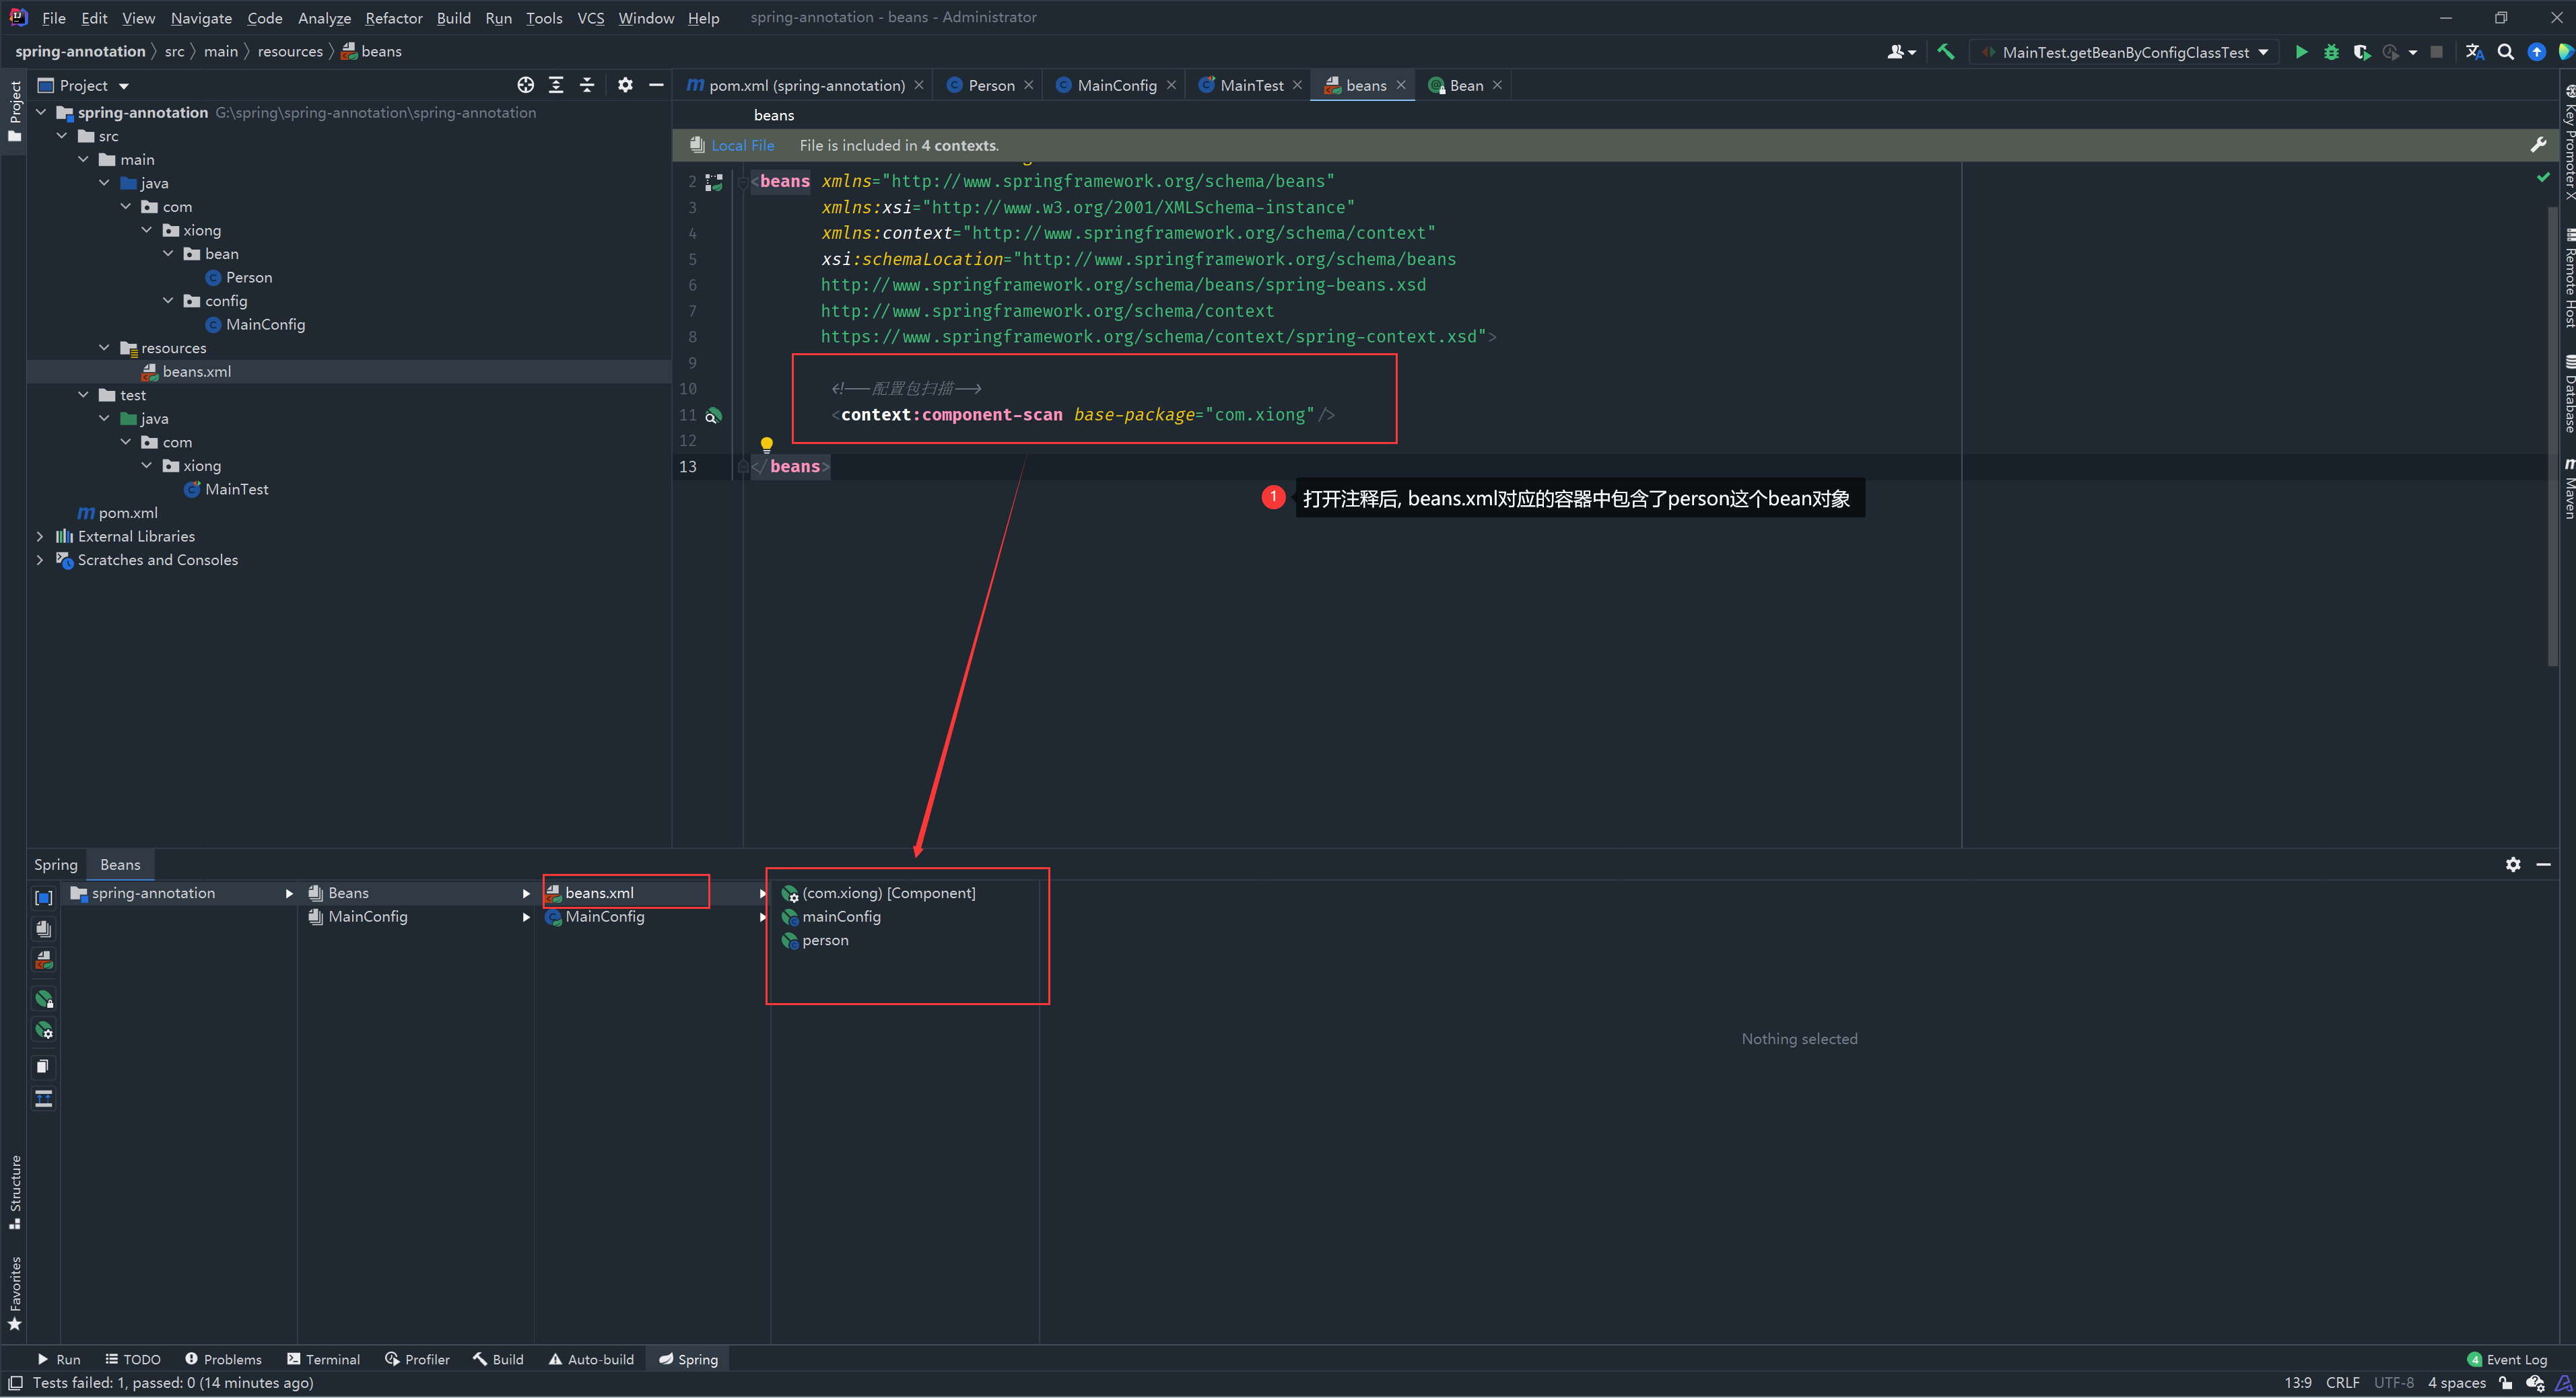The height and width of the screenshot is (1398, 2576).
Task: Toggle Show Implicit Beans in the Spring toolbar
Action: click(44, 998)
